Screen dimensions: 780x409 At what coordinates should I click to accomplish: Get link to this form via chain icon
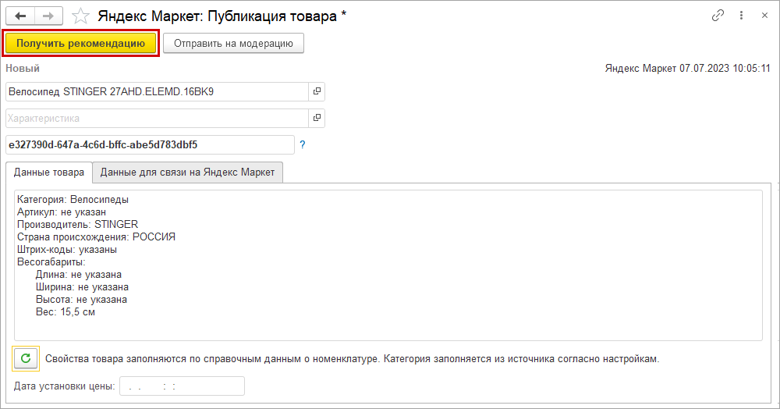point(718,16)
